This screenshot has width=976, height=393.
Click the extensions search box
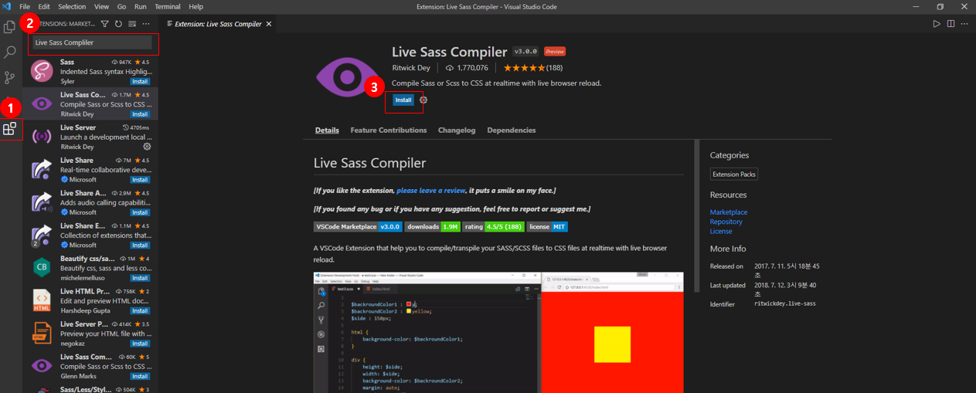(93, 42)
